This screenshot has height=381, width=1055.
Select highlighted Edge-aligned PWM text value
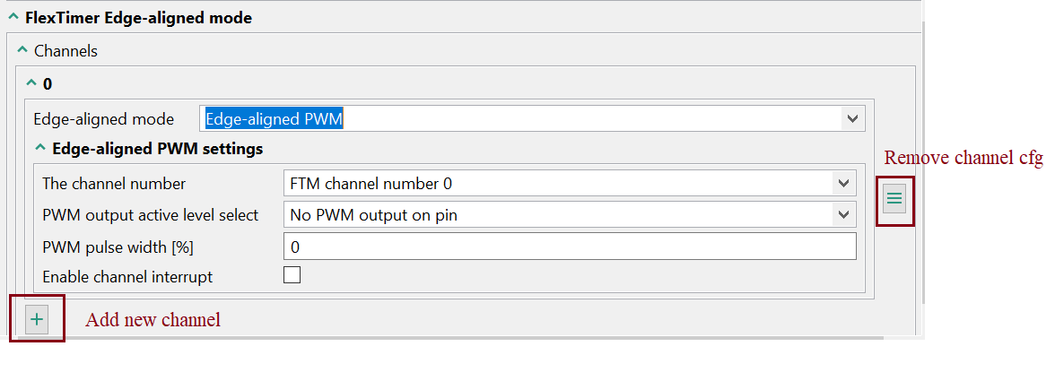[x=275, y=118]
